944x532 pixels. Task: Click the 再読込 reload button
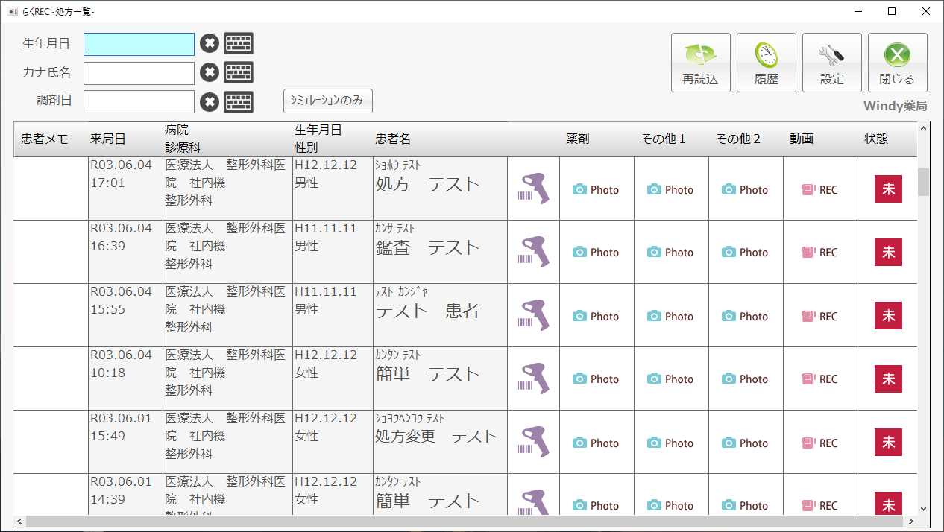click(x=700, y=63)
